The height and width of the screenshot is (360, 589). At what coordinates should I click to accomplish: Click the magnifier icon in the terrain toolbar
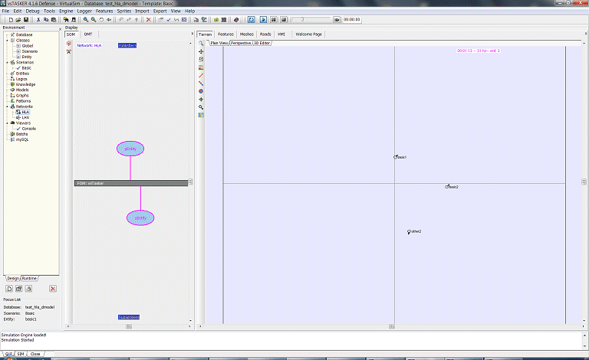(x=201, y=44)
